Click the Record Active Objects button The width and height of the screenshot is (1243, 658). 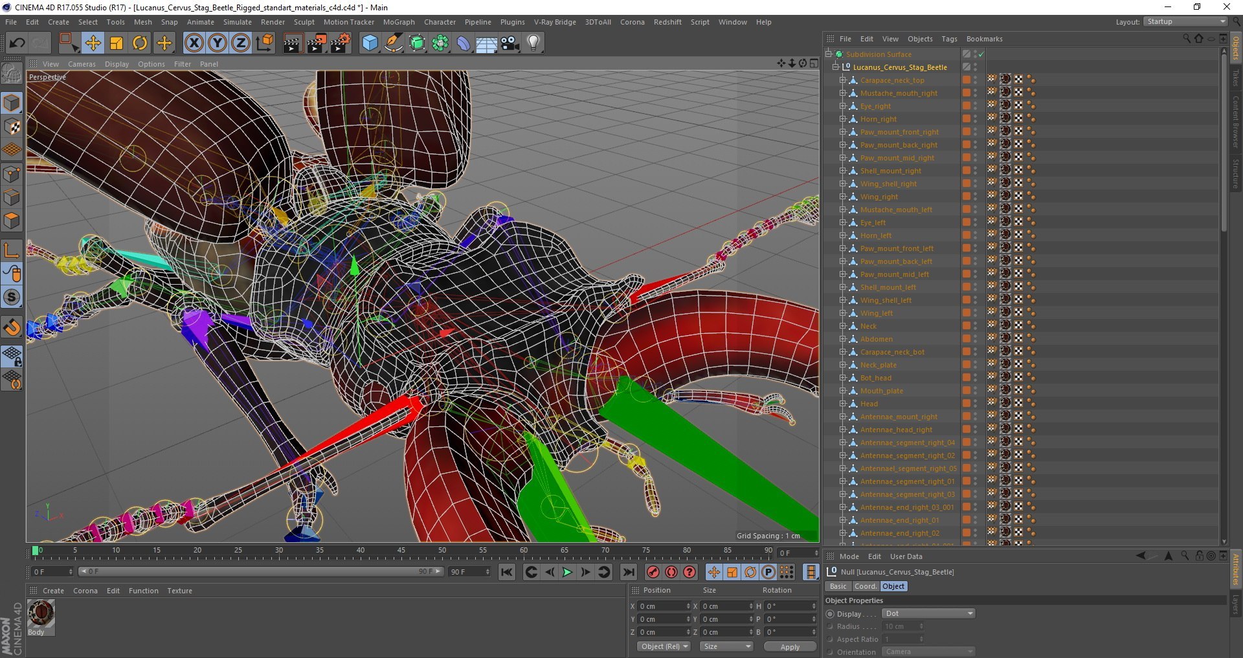653,572
